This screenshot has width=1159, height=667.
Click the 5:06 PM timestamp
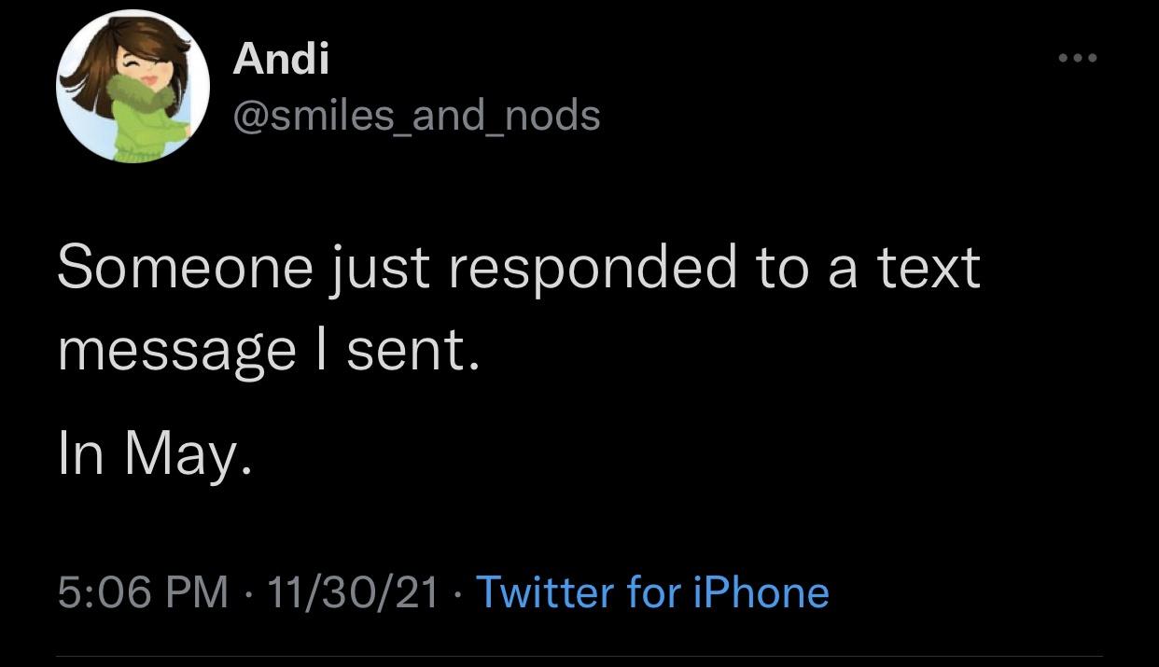tap(143, 592)
